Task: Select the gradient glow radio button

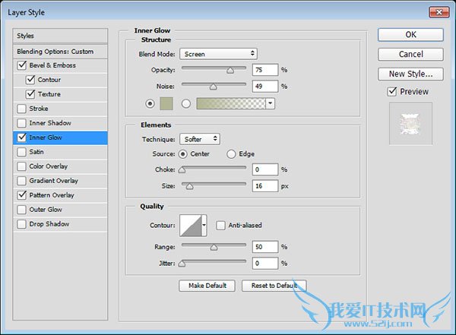Action: coord(186,103)
